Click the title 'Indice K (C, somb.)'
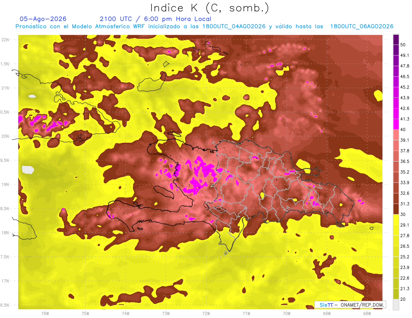This screenshot has width=412, height=318. point(209,8)
